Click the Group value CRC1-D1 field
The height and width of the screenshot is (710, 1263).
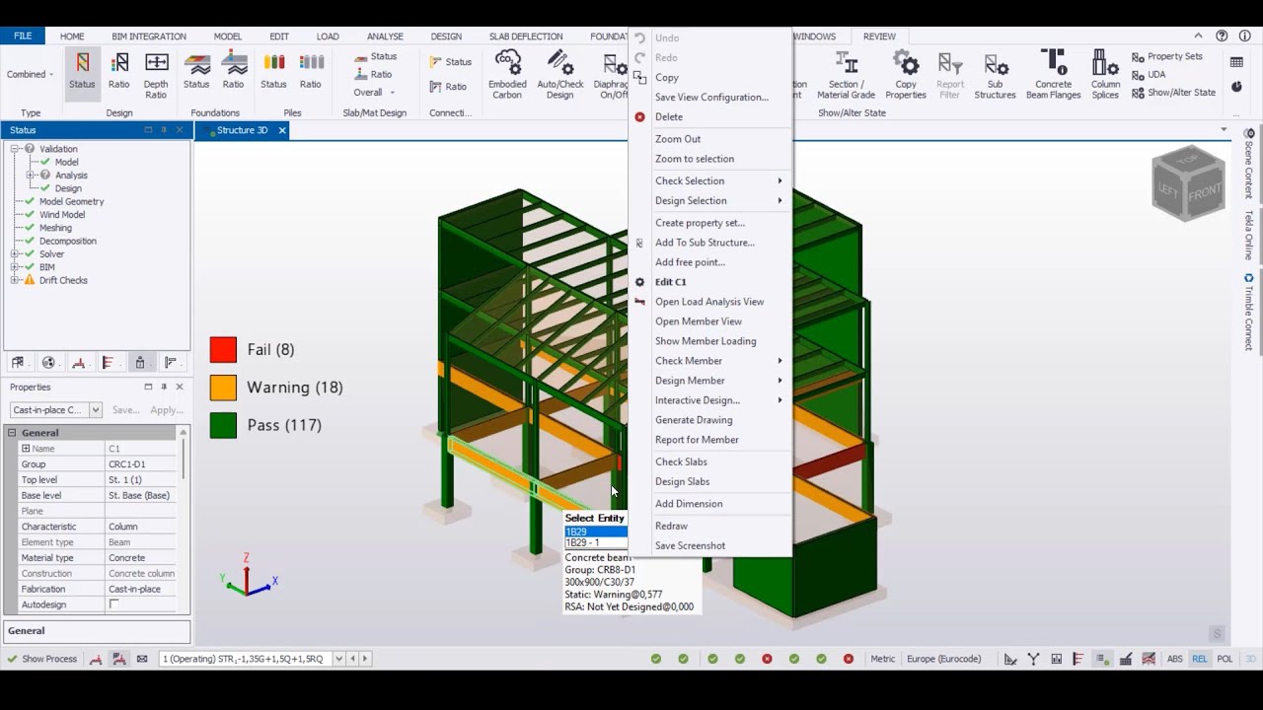pos(140,464)
